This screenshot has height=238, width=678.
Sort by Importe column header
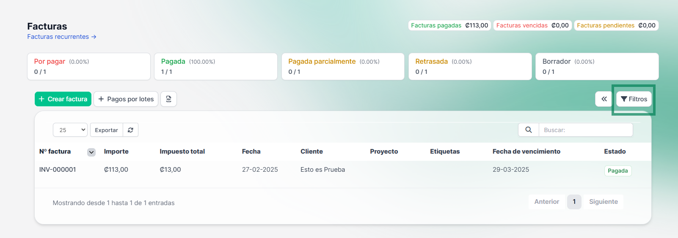pos(116,151)
